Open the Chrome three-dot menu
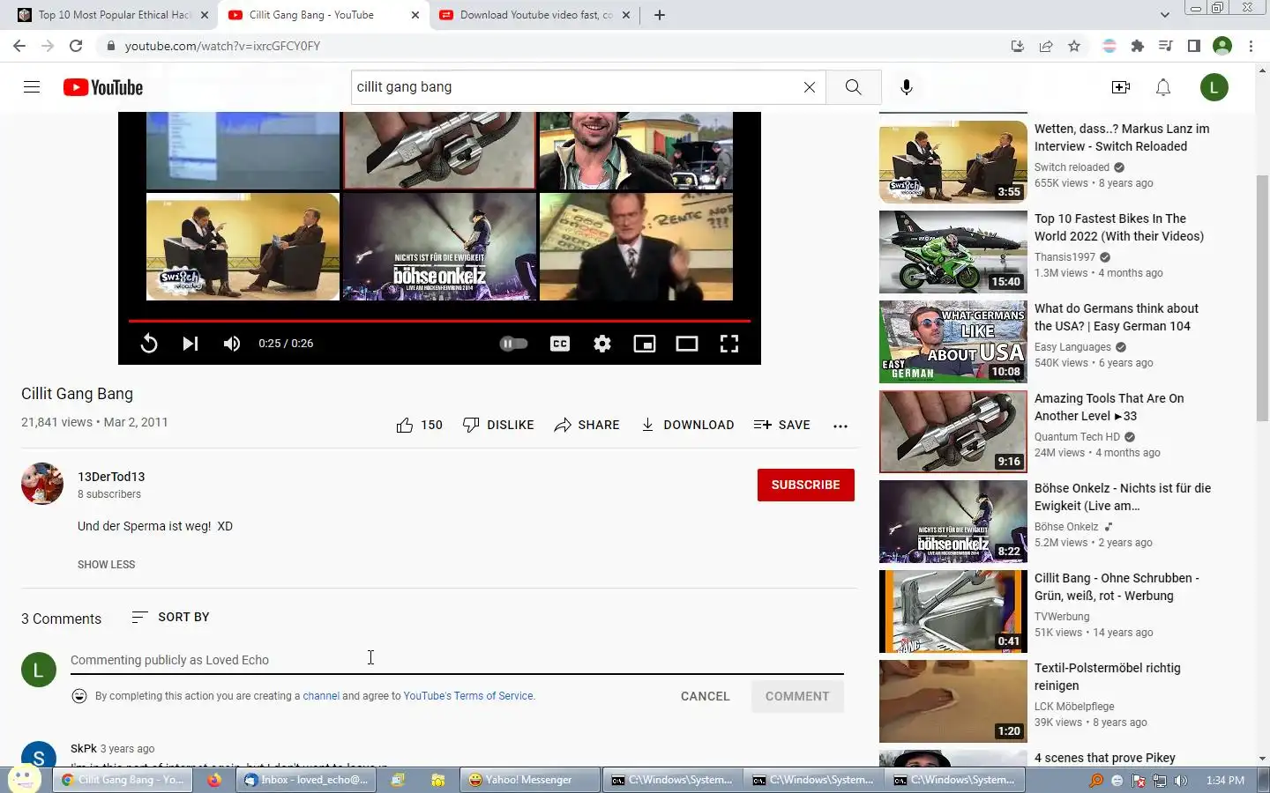Image resolution: width=1270 pixels, height=793 pixels. pyautogui.click(x=1251, y=46)
